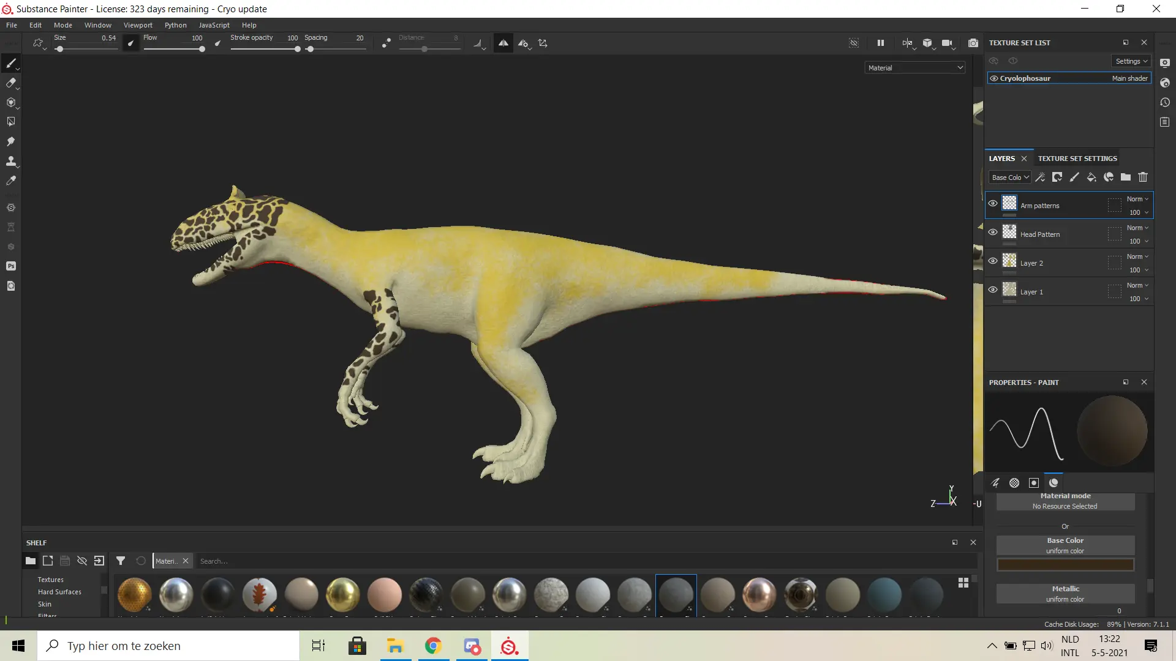The height and width of the screenshot is (661, 1176).
Task: Select the Paint brush tool in left toolbar
Action: click(11, 63)
